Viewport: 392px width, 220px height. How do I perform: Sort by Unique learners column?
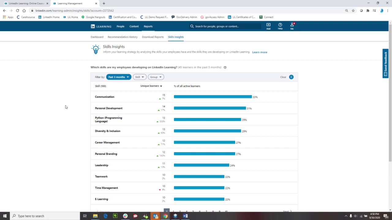(x=151, y=86)
